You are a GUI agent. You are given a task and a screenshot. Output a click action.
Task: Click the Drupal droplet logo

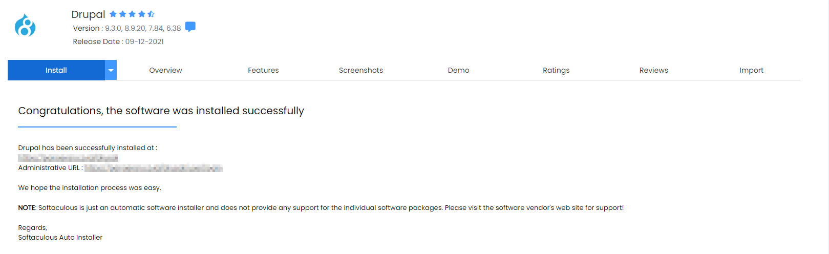pyautogui.click(x=25, y=25)
